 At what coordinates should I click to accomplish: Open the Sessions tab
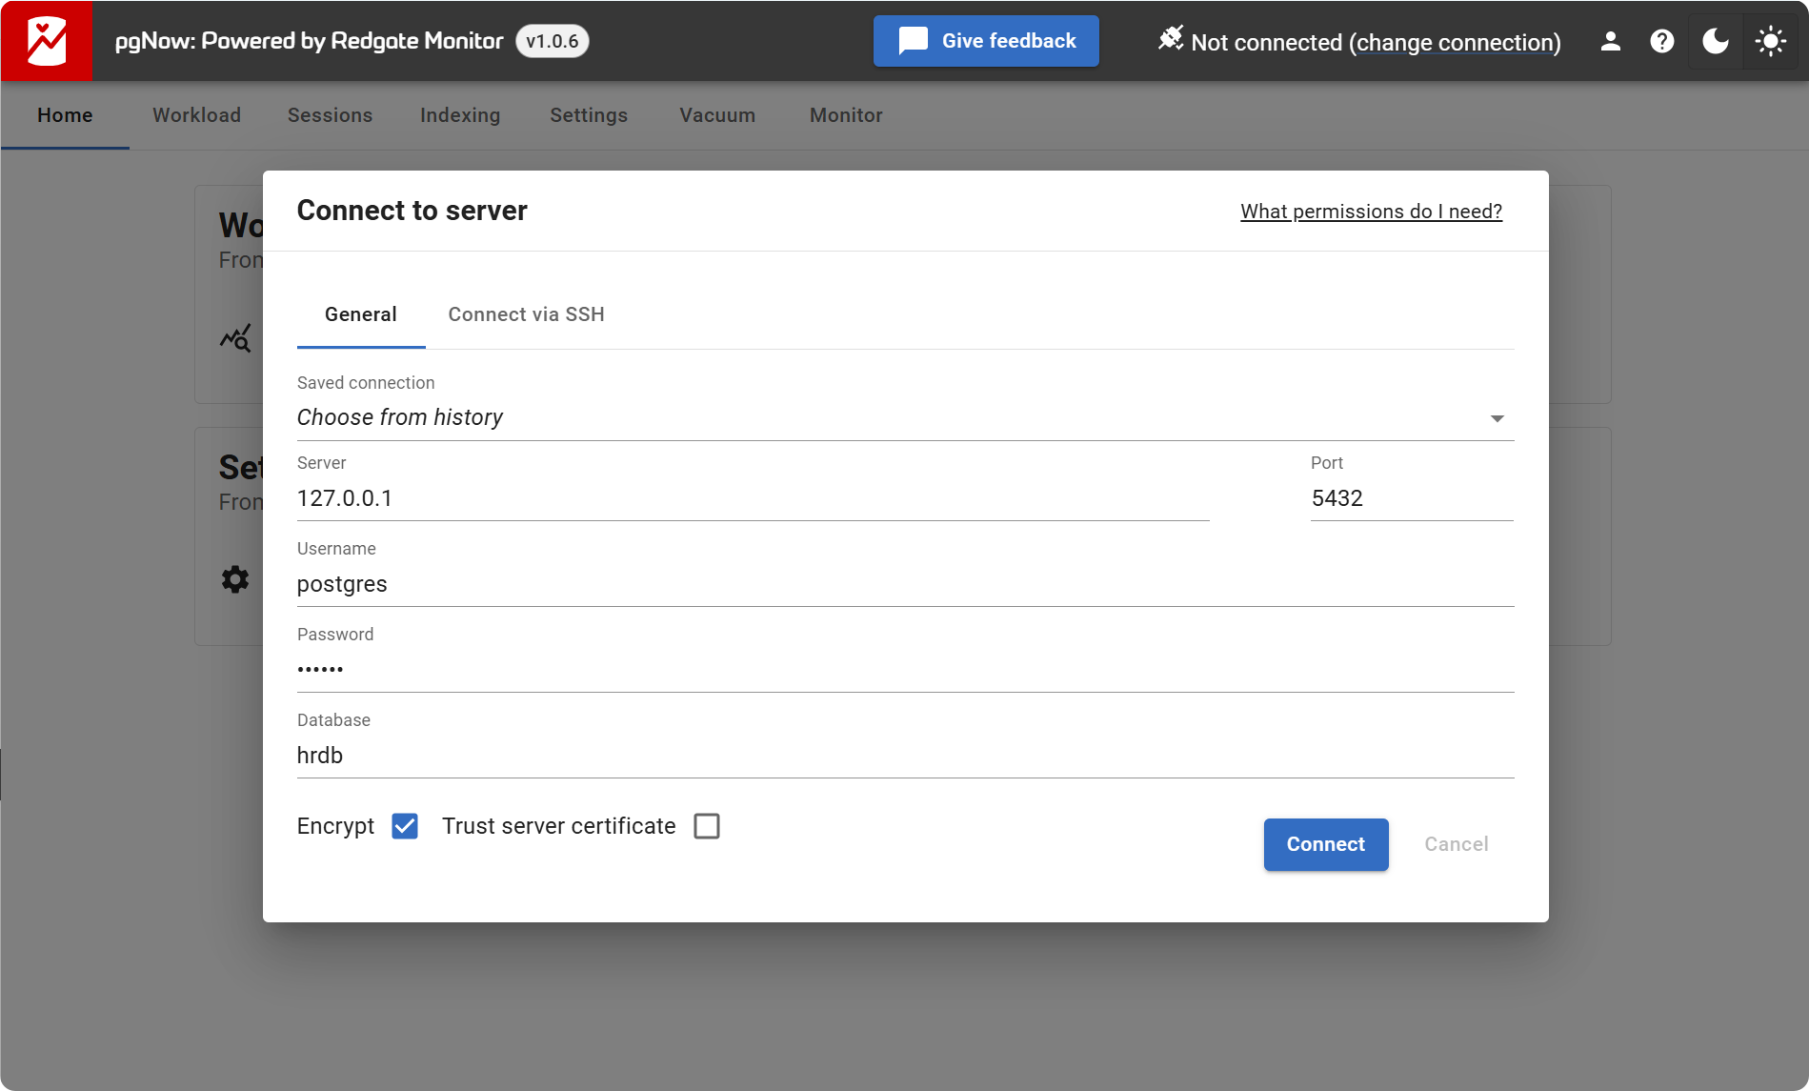pyautogui.click(x=331, y=115)
